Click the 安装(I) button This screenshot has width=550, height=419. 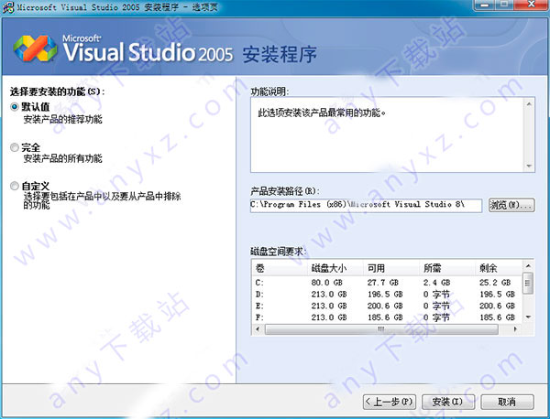(448, 402)
